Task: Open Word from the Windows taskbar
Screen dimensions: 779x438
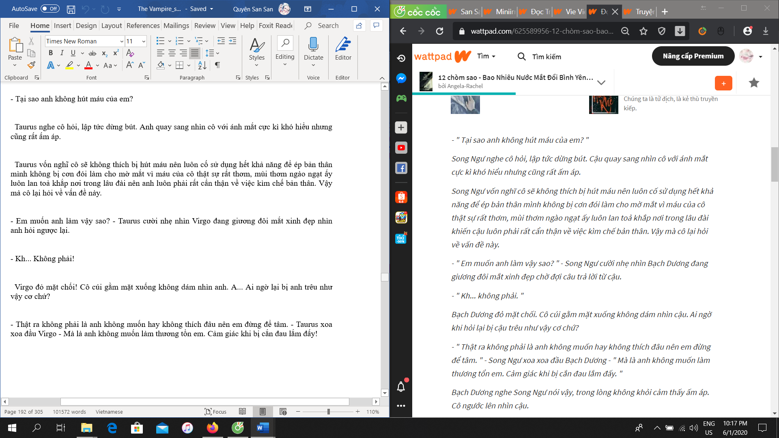Action: pyautogui.click(x=263, y=427)
